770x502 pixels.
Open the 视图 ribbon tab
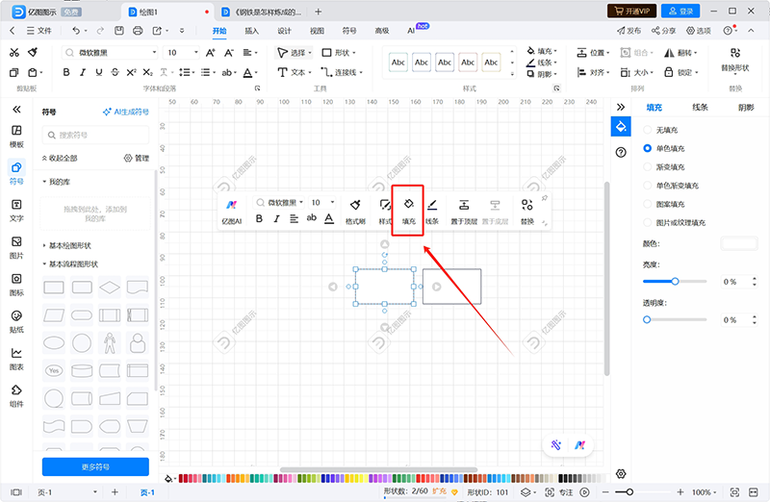pos(317,31)
